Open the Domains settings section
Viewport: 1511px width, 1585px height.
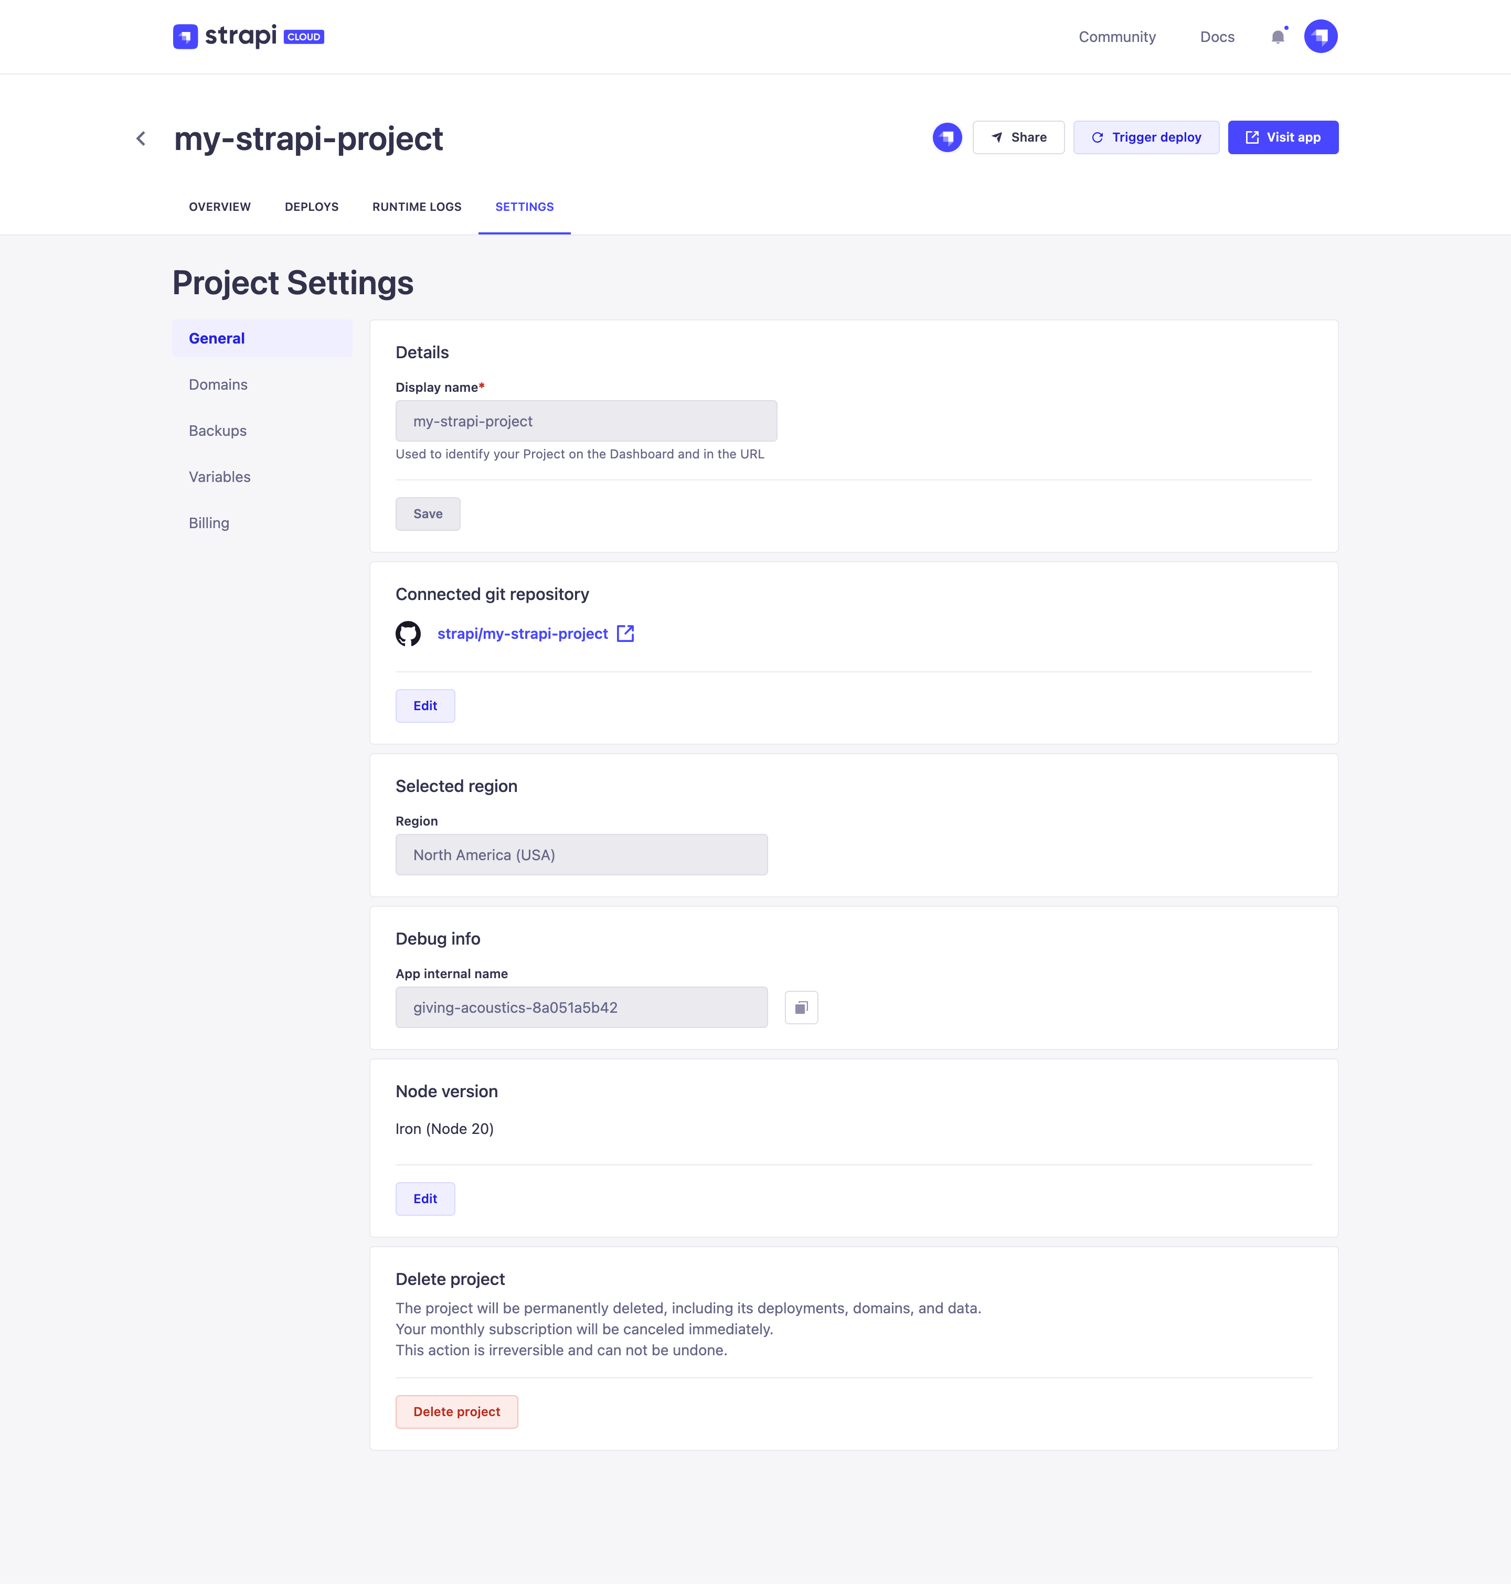[219, 383]
